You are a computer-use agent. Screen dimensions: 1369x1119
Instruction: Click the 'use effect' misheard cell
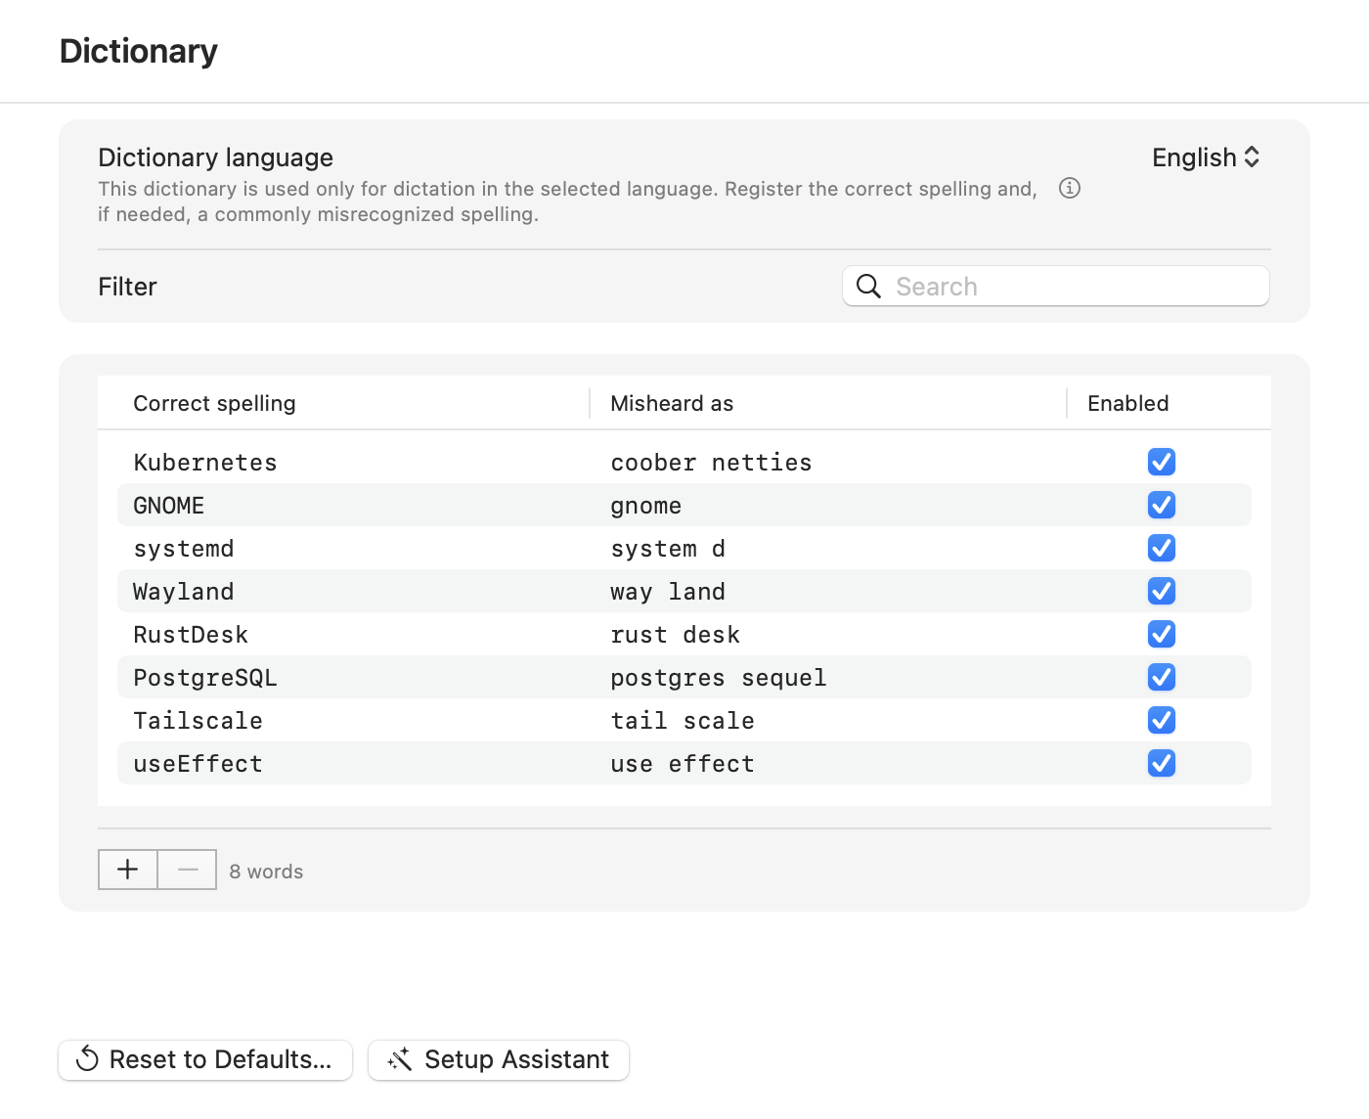point(683,764)
